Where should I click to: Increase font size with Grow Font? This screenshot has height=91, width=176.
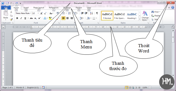click(42, 13)
